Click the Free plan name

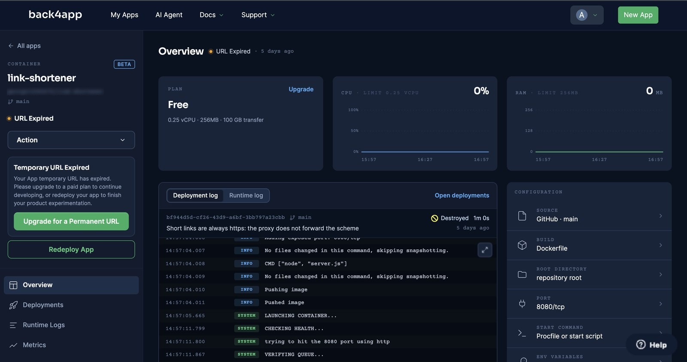point(178,105)
